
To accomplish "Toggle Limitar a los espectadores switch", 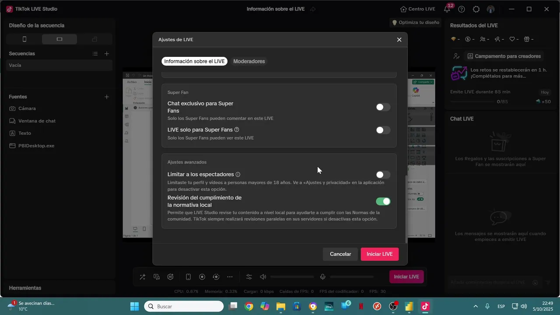I will (x=383, y=175).
